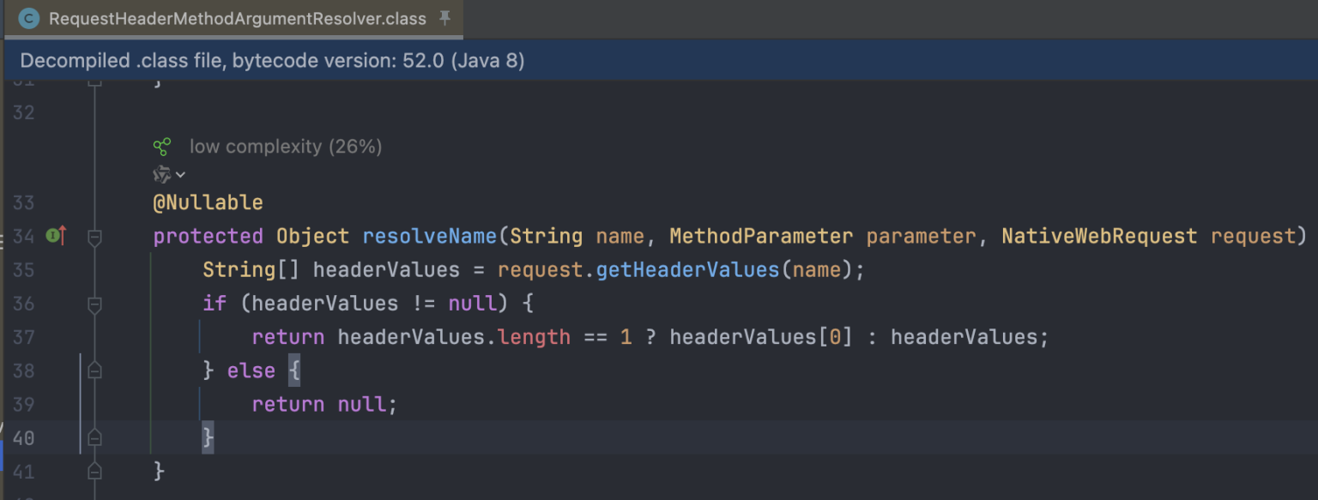
Task: Select the RequestHeaderMethodArgumentResolver.class tab
Action: point(237,19)
